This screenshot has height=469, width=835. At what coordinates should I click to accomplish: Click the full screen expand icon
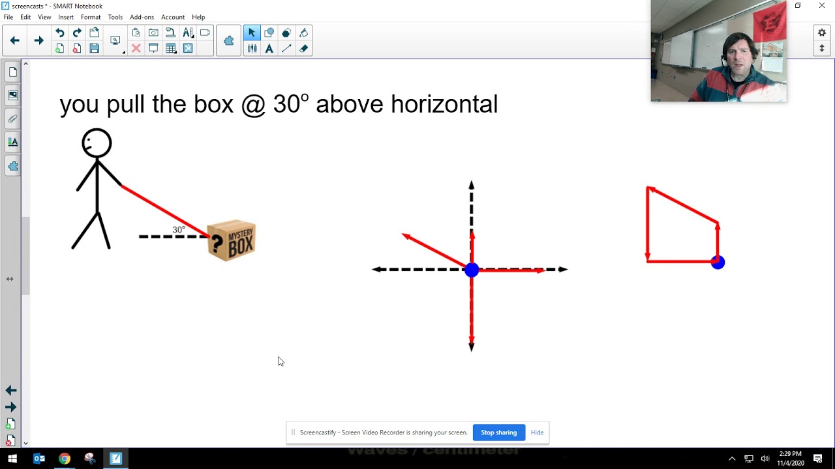(188, 48)
